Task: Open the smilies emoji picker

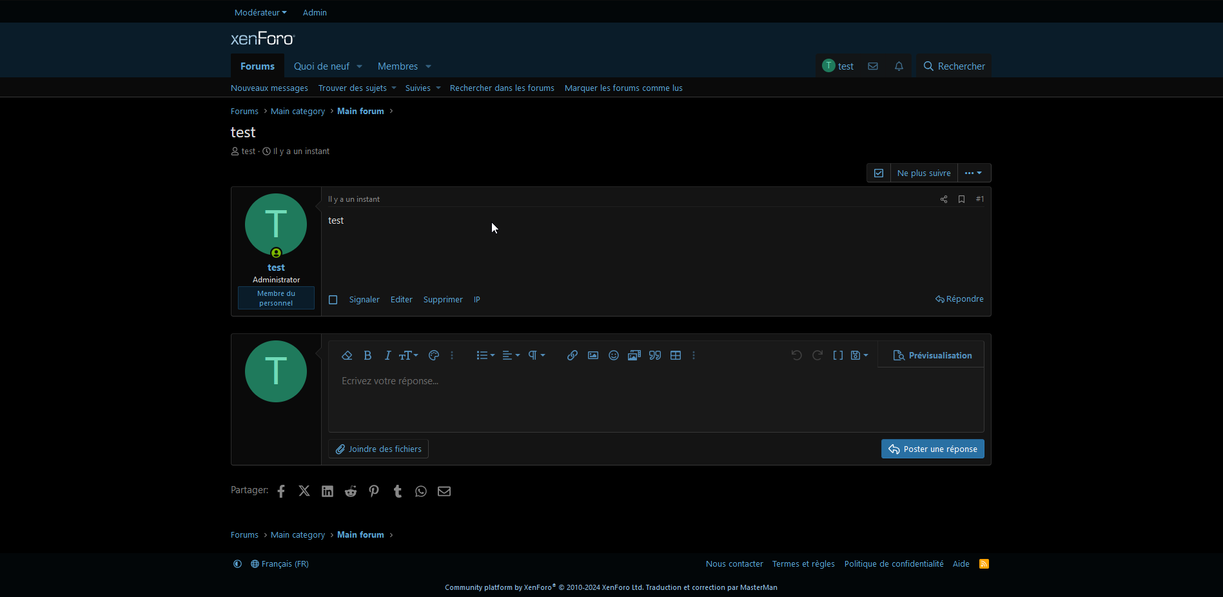Action: click(x=614, y=355)
